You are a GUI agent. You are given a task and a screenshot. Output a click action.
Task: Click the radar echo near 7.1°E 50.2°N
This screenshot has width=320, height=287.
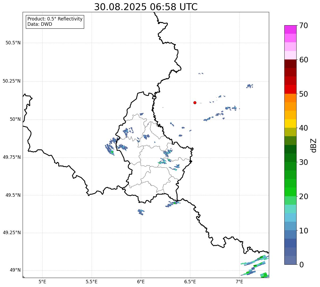coord(250,86)
